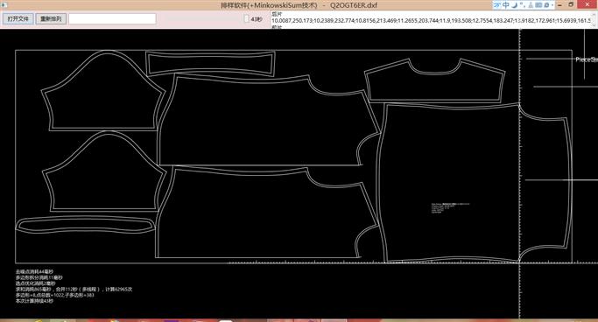Click the 重新排列 (re-arrange) button
The width and height of the screenshot is (598, 322).
click(51, 18)
